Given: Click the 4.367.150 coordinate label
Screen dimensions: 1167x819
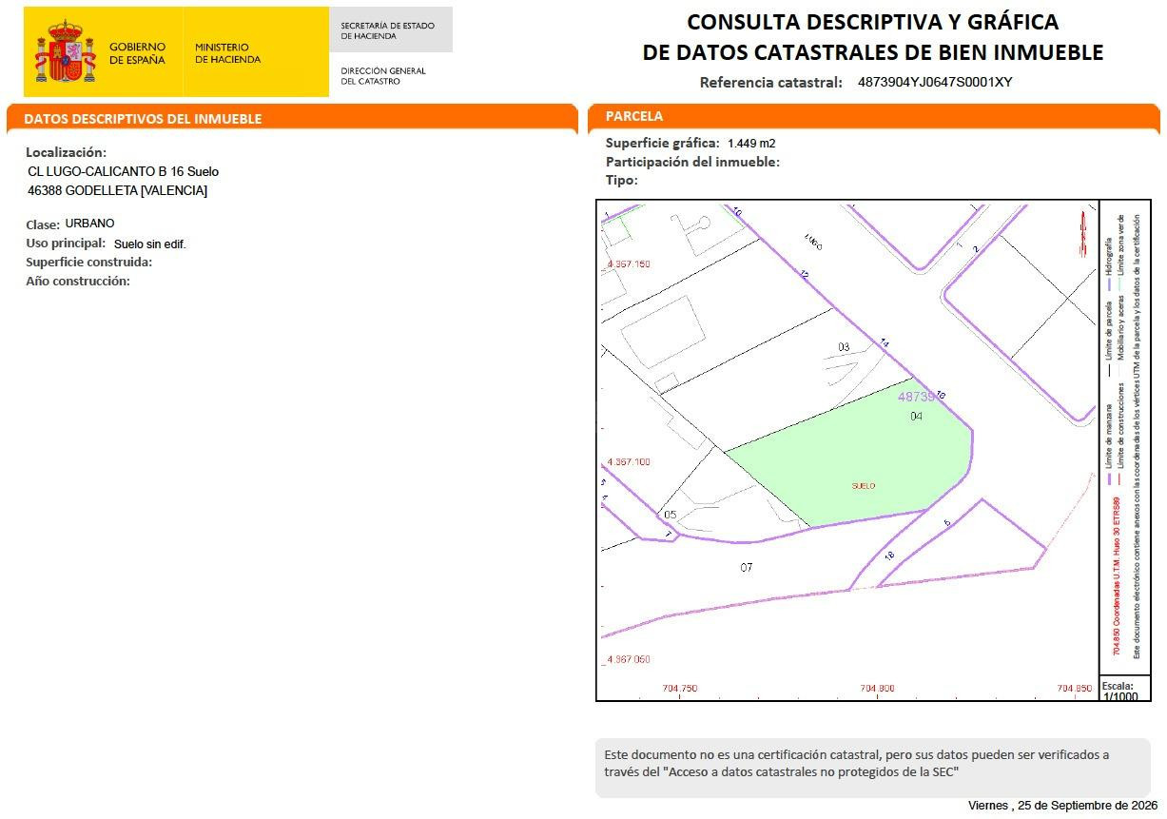Looking at the screenshot, I should (x=628, y=263).
